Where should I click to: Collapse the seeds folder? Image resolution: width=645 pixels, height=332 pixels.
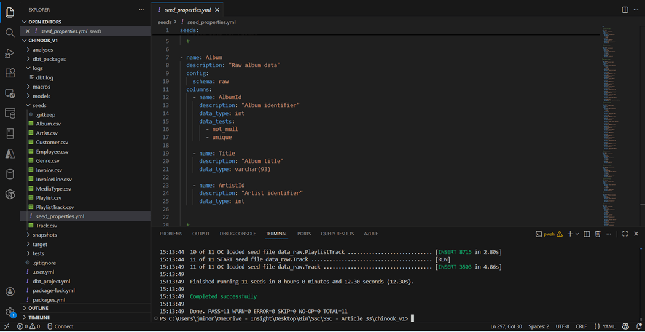(x=39, y=105)
